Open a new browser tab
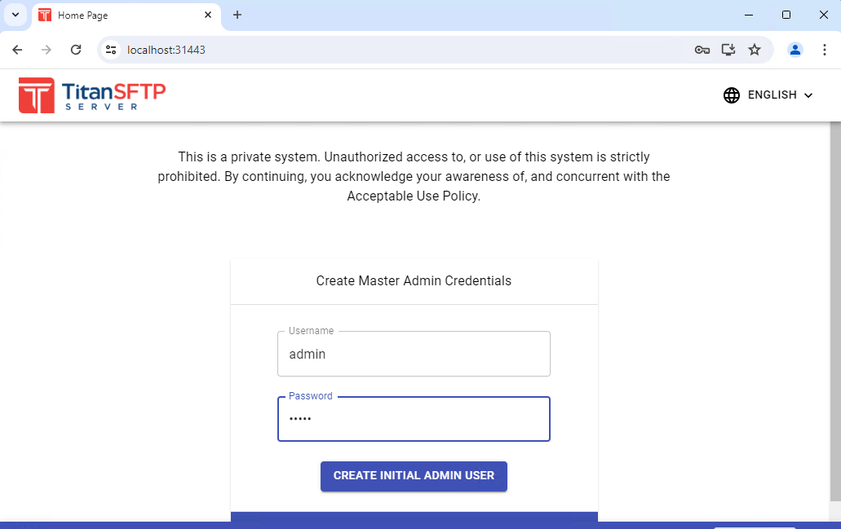 click(x=237, y=15)
